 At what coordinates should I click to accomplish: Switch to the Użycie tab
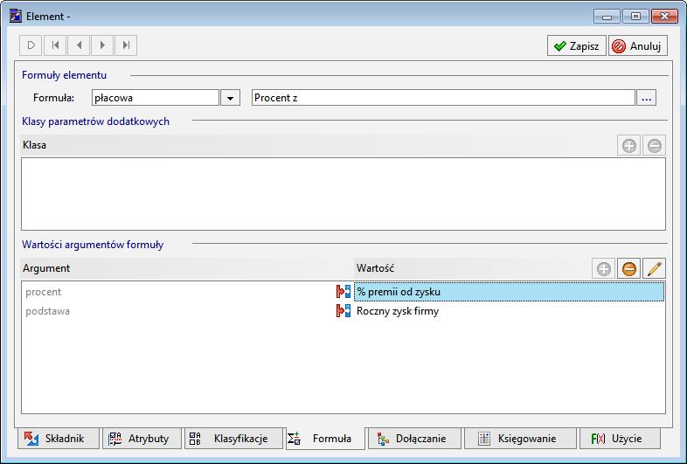pyautogui.click(x=620, y=439)
